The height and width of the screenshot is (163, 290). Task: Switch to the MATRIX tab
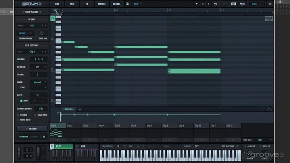pyautogui.click(x=101, y=4)
